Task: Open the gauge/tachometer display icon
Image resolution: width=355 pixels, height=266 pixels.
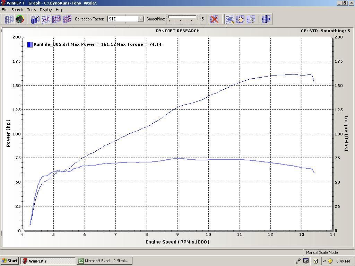Action: click(x=20, y=19)
